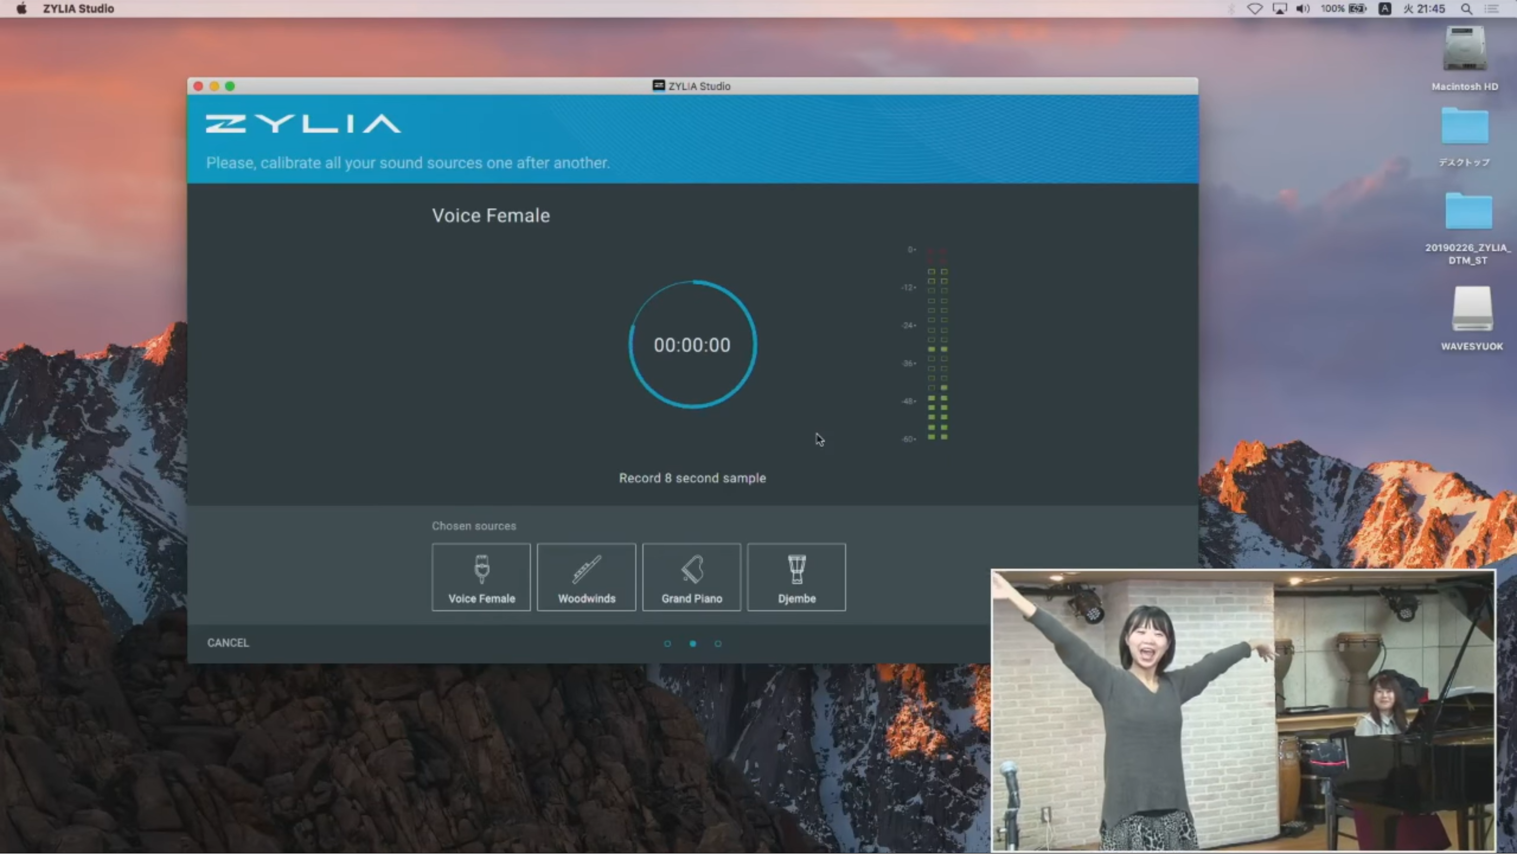Click the circular recording timer
This screenshot has height=854, width=1517.
(693, 345)
